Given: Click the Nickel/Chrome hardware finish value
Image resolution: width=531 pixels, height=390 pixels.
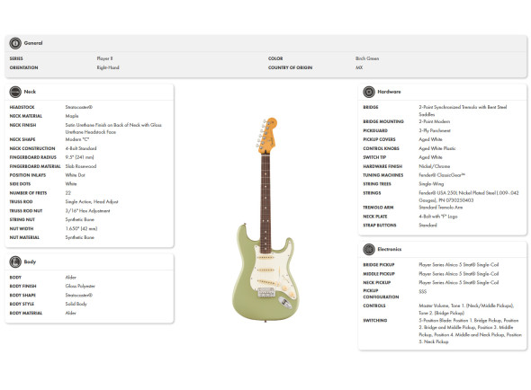Looking at the screenshot, I should (x=435, y=166).
